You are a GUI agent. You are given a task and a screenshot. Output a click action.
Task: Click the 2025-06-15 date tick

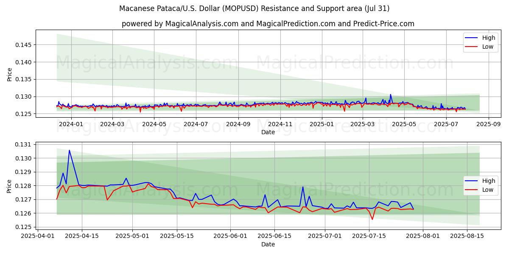pos(274,236)
